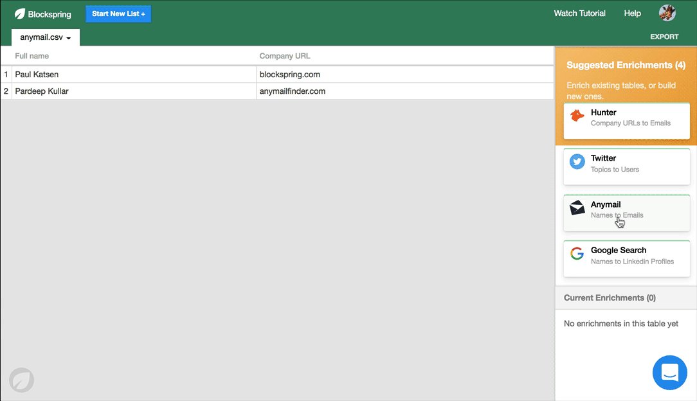Screen dimensions: 697x401
Task: Select the Pardeep Kullar cell
Action: [134, 91]
